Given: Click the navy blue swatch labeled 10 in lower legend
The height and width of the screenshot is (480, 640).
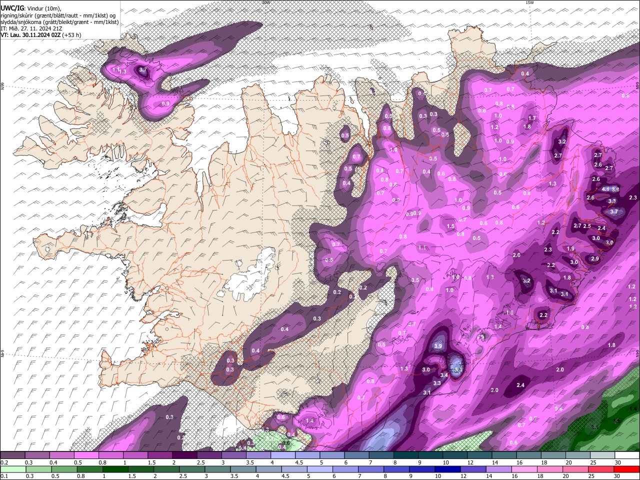Looking at the screenshot, I should pyautogui.click(x=447, y=469).
